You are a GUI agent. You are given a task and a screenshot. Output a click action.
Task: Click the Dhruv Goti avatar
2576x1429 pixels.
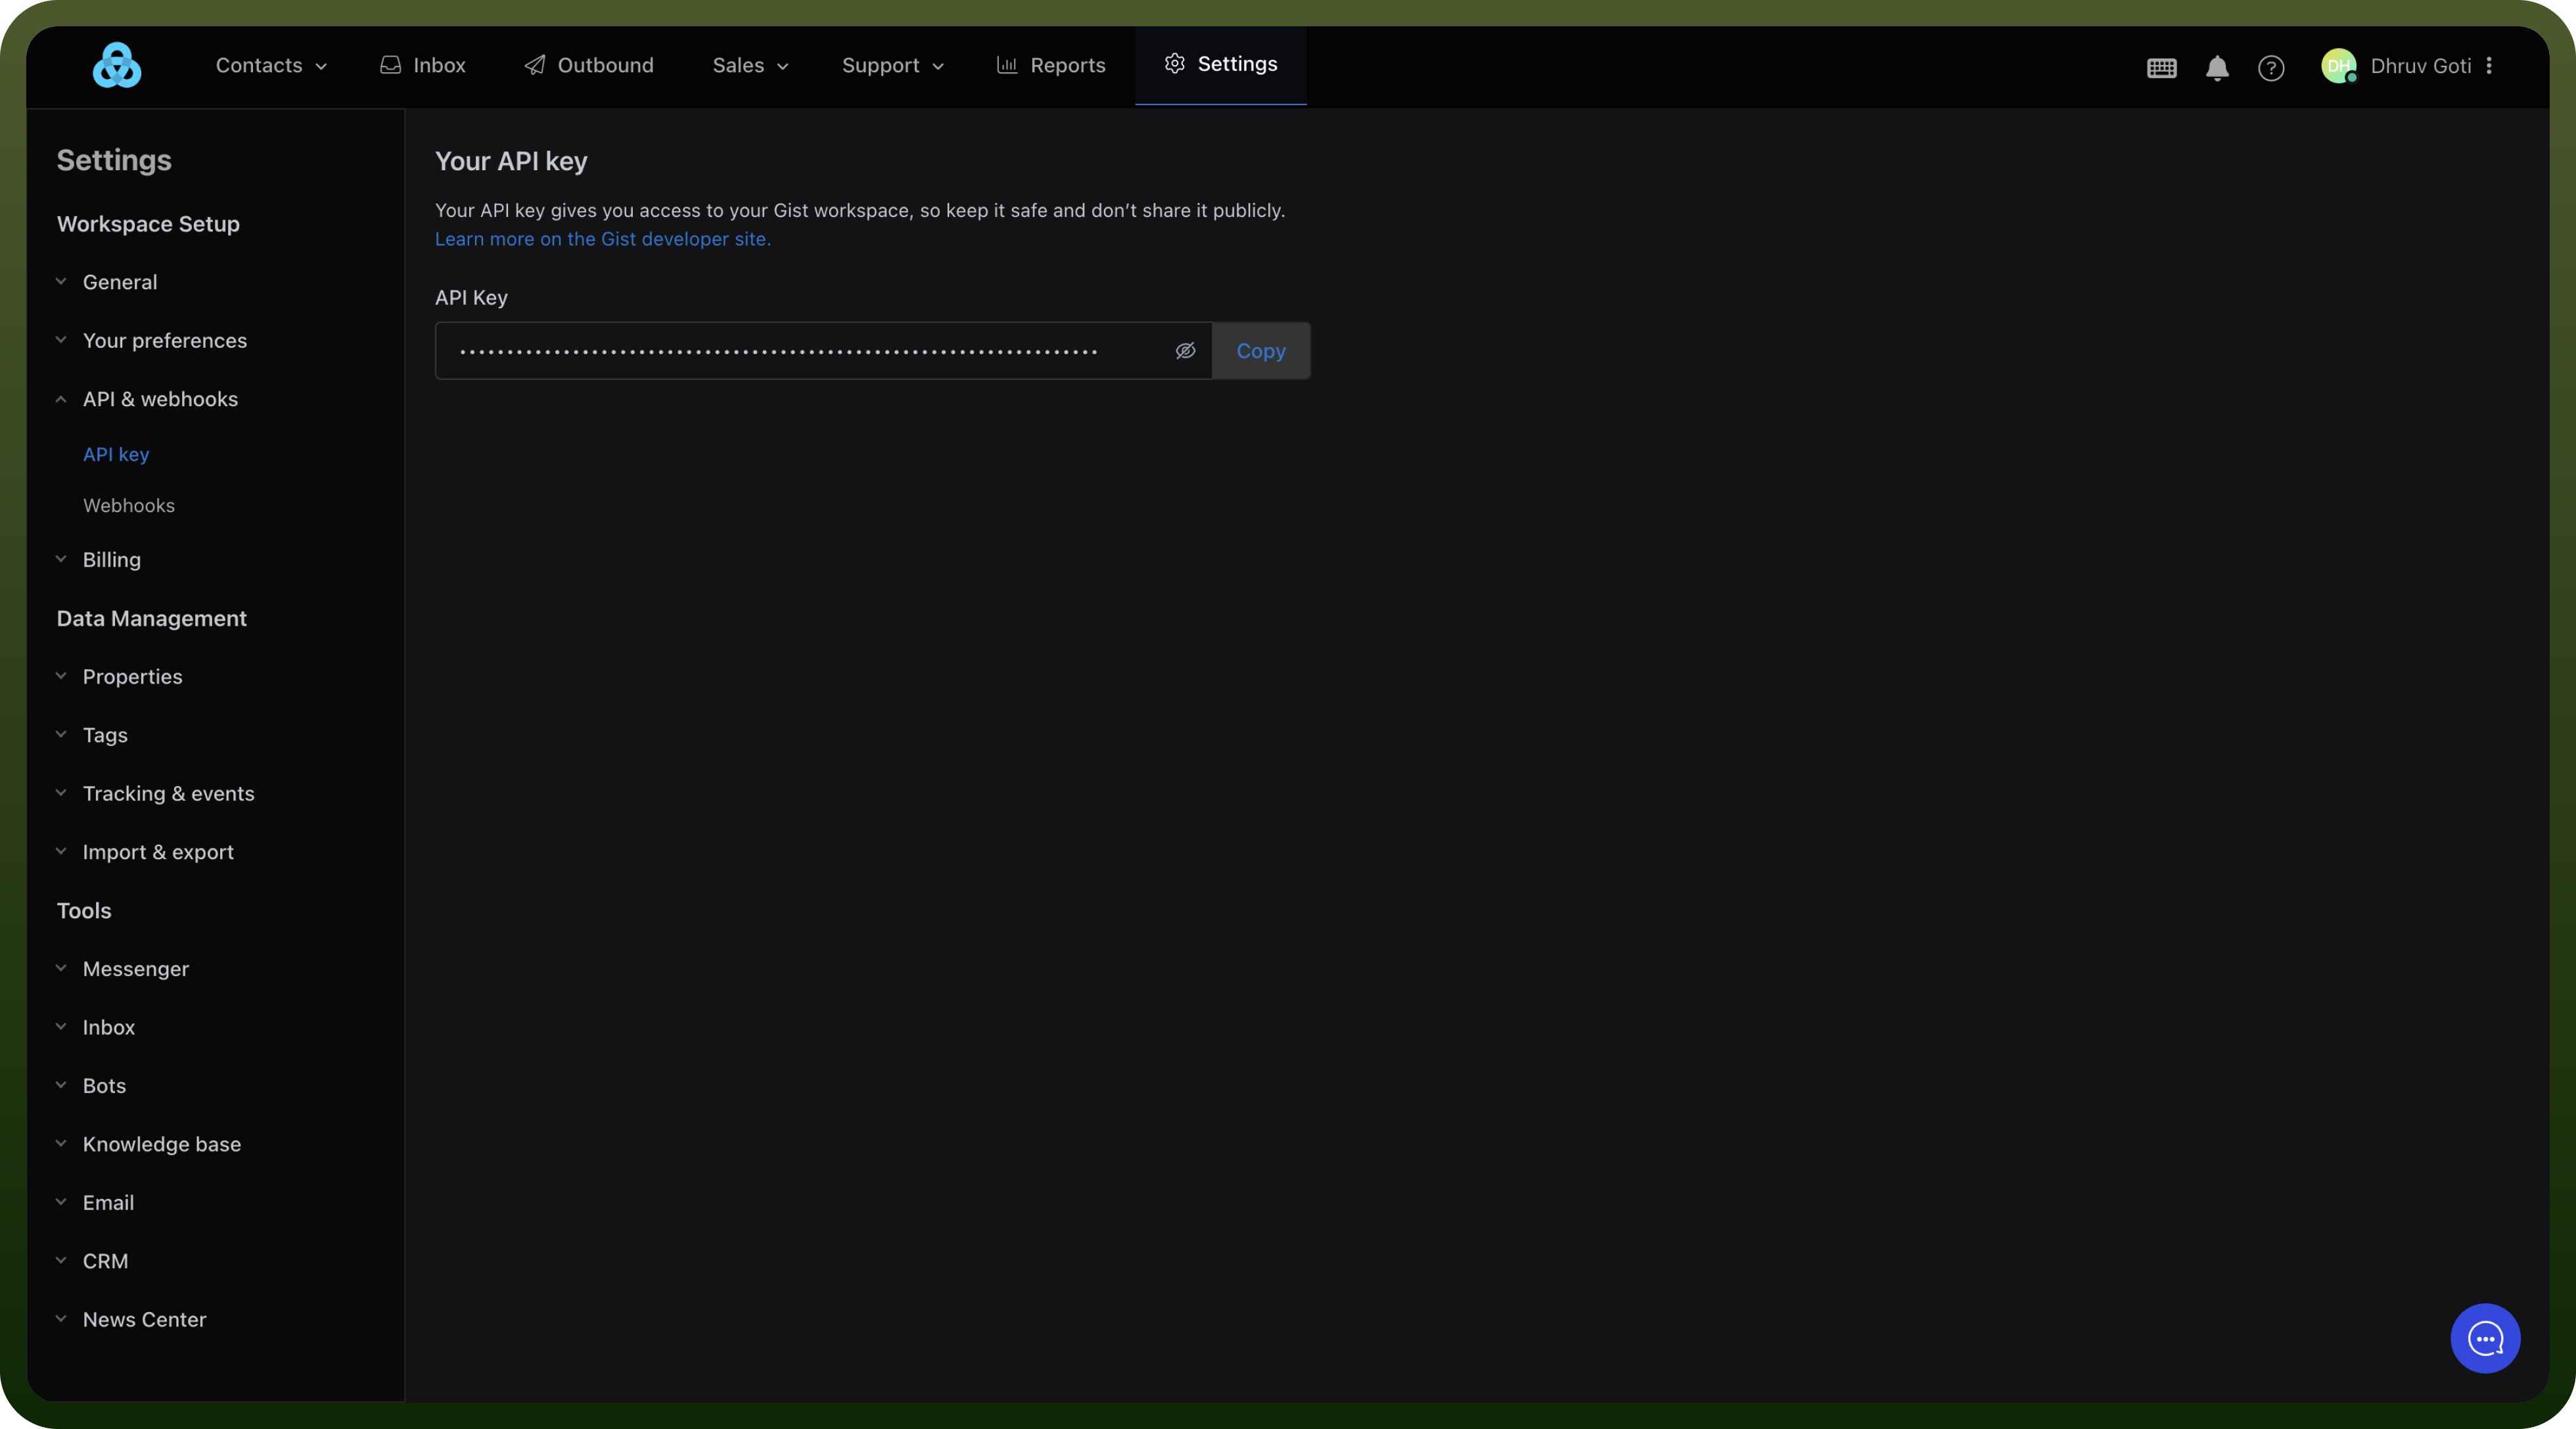(x=2338, y=66)
